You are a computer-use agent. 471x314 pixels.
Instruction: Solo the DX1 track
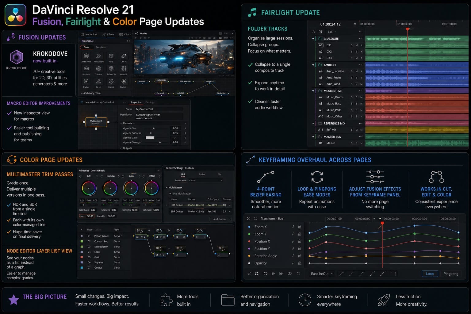coord(352,45)
